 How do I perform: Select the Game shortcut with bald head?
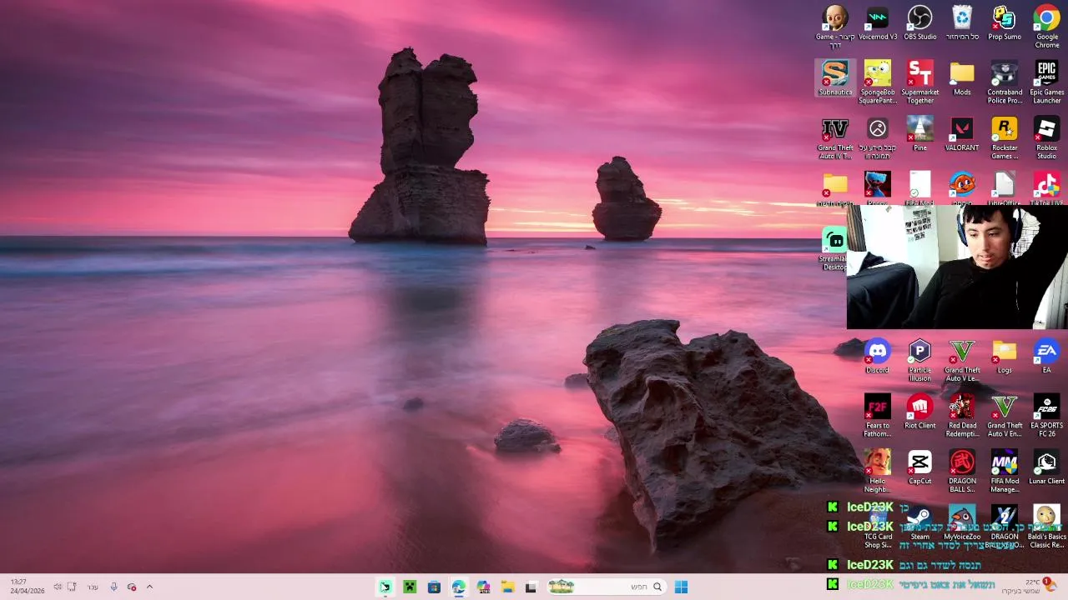[835, 27]
